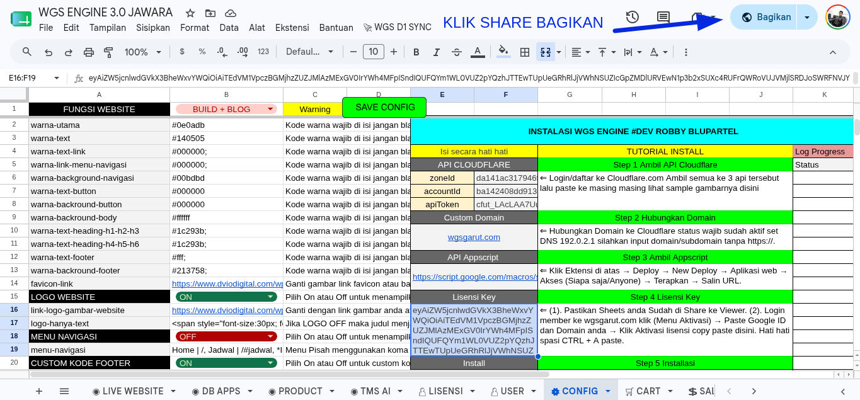This screenshot has width=860, height=400.
Task: Format as percent
Action: click(x=202, y=52)
